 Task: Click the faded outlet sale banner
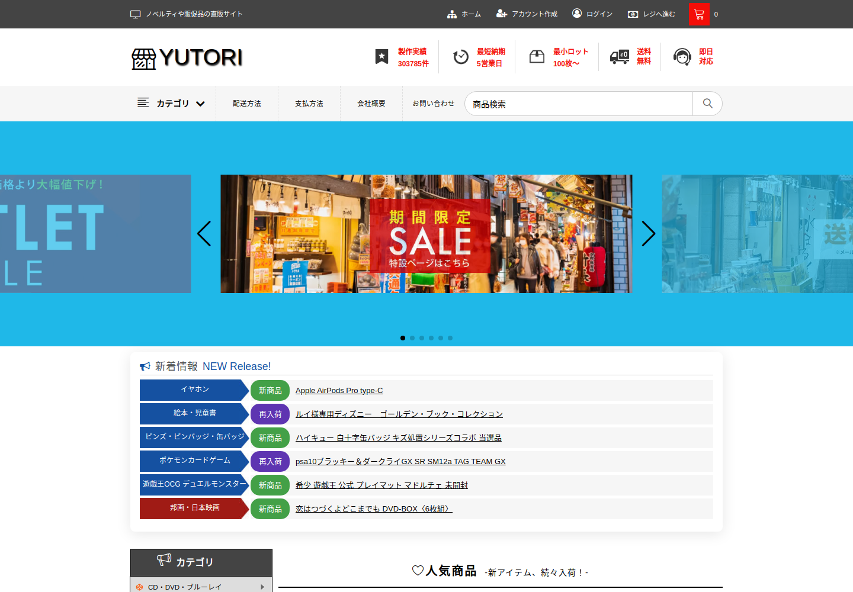tap(95, 234)
